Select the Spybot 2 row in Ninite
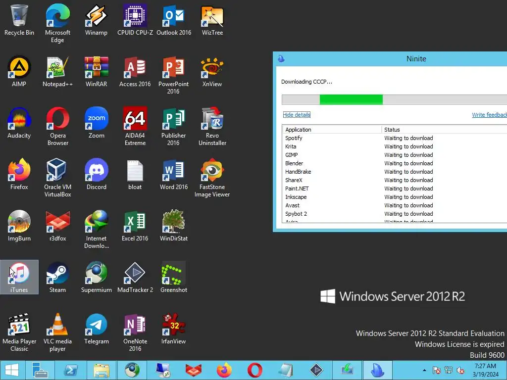This screenshot has width=507, height=380. [x=395, y=214]
